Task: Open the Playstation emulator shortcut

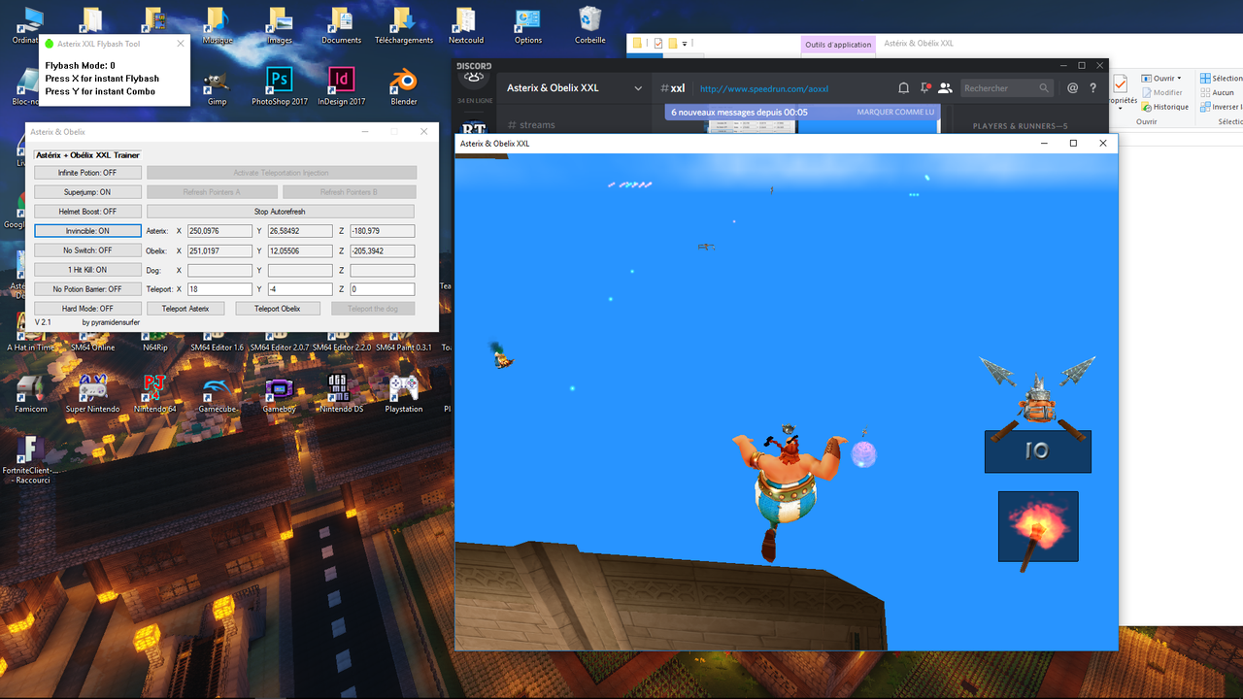Action: click(404, 394)
